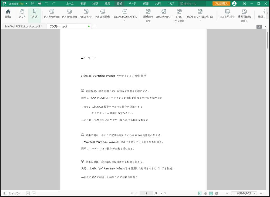Switch to two-page continuous view
The height and width of the screenshot is (197, 270).
coord(217,193)
